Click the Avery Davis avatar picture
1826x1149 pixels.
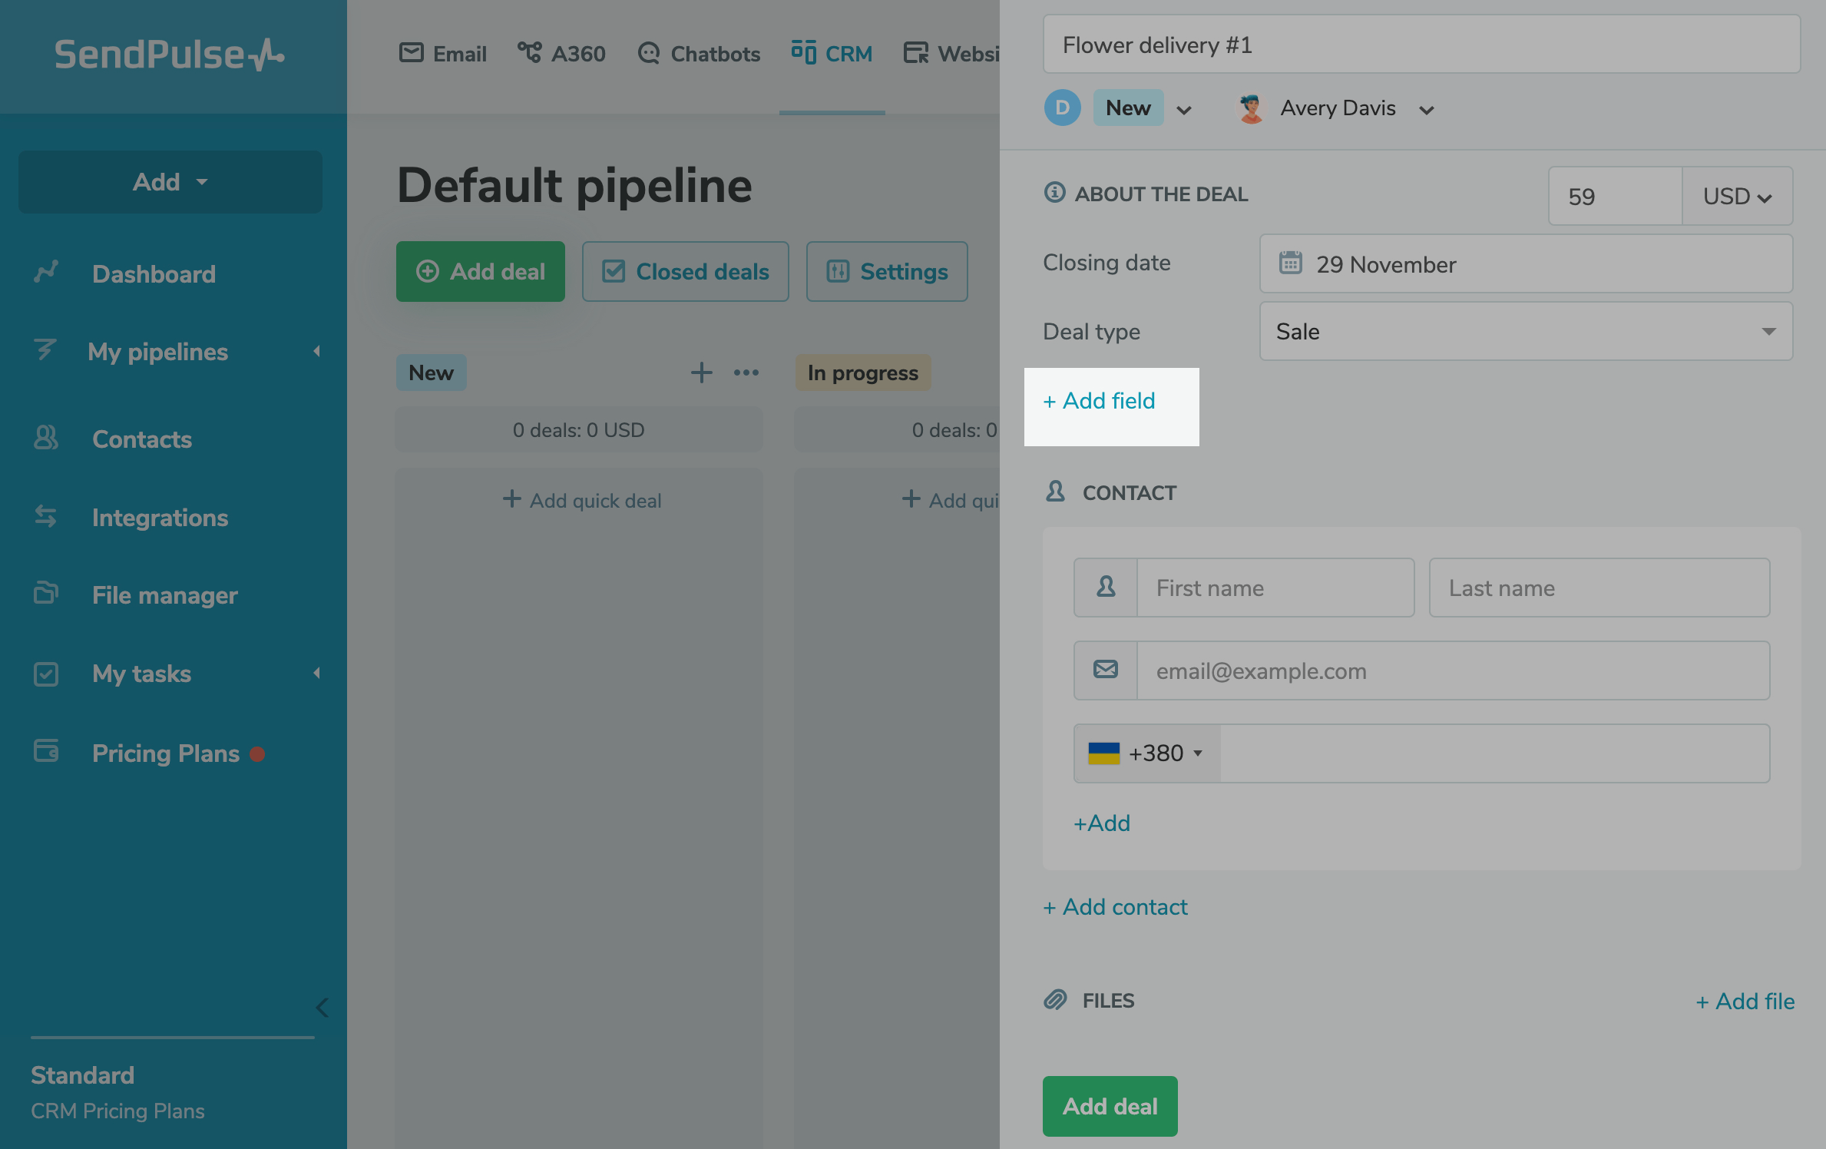click(x=1251, y=108)
